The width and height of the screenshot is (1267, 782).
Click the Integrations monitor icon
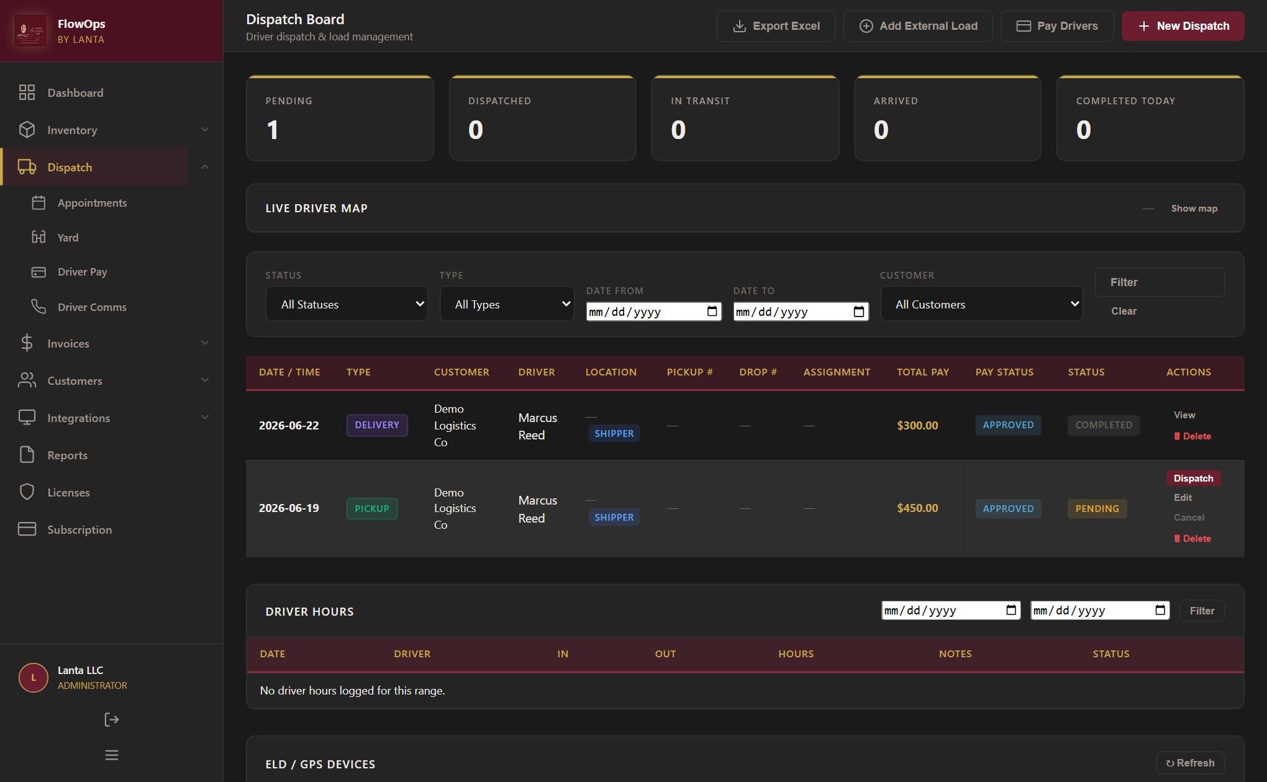pos(27,418)
